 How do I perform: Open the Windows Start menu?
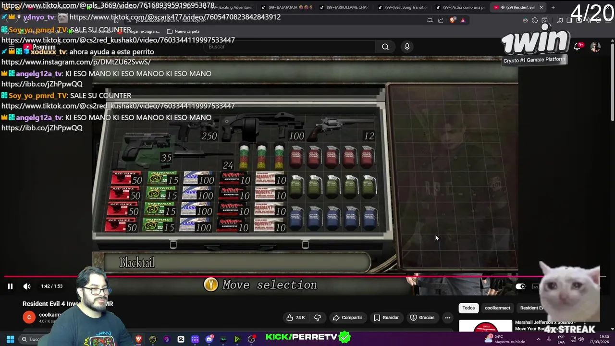click(x=10, y=339)
